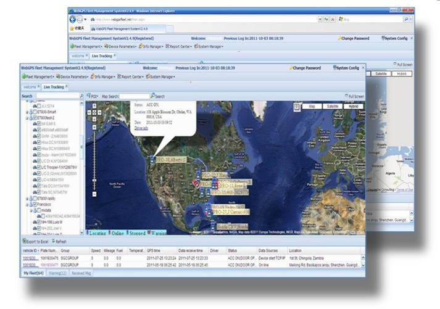Open Info Manager menu in front window
Image resolution: width=440 pixels, height=309 pixels.
click(x=102, y=76)
